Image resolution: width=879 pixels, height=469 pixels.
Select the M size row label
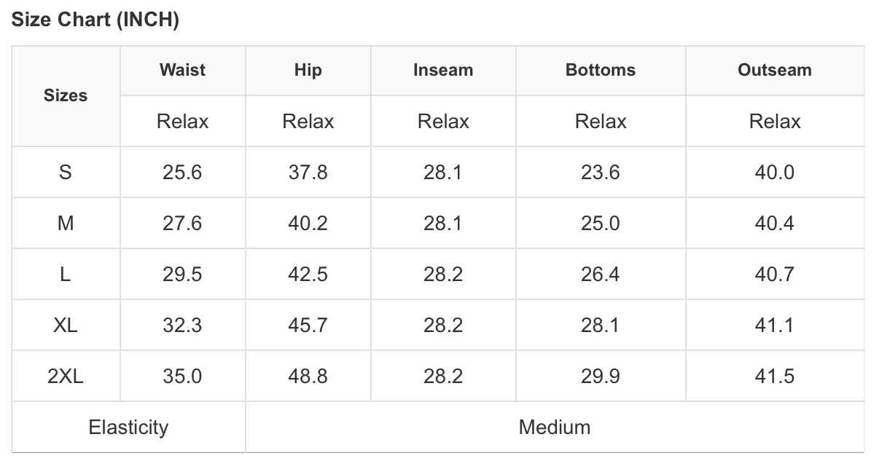(x=66, y=224)
